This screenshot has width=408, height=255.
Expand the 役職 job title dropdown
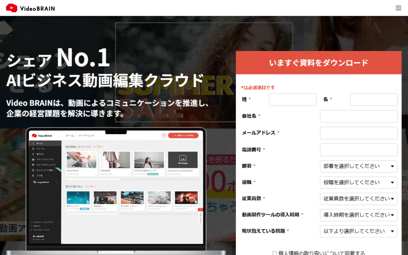(358, 182)
